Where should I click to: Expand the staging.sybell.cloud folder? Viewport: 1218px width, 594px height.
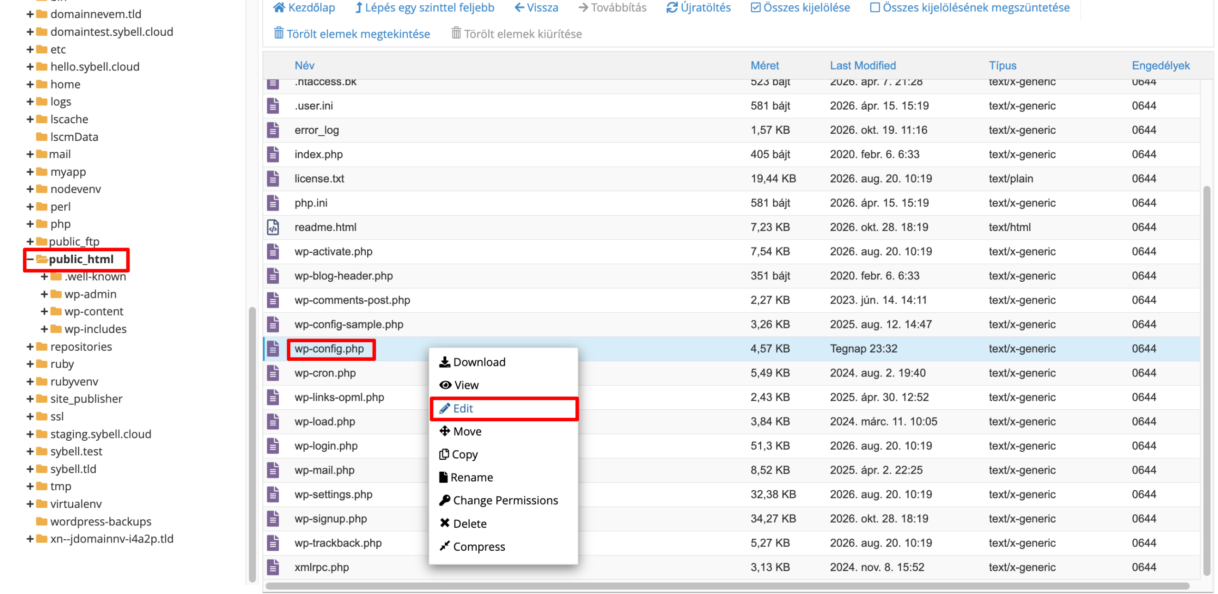30,435
